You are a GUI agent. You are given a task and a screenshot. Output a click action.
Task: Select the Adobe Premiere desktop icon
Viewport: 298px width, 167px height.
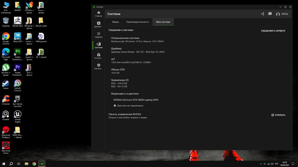[x=18, y=70]
